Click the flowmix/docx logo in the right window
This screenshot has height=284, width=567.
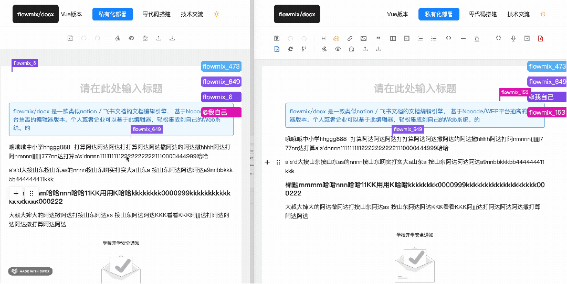click(x=297, y=14)
